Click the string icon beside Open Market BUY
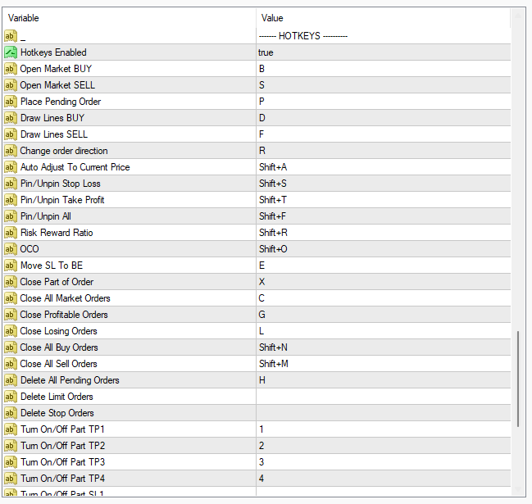This screenshot has width=532, height=504. click(11, 69)
